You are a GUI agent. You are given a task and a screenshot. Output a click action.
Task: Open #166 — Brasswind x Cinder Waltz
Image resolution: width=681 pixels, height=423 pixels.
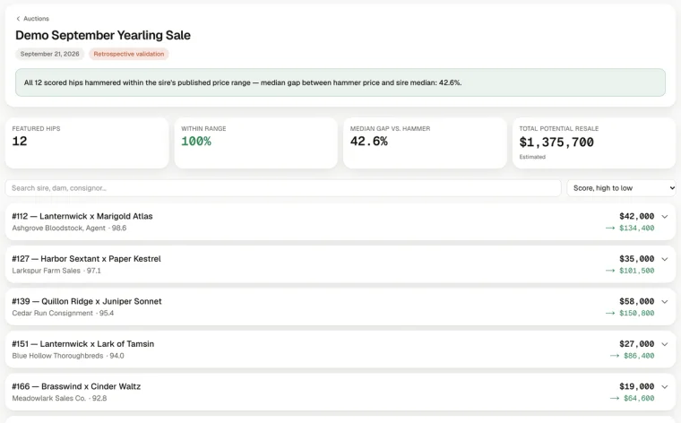(76, 386)
